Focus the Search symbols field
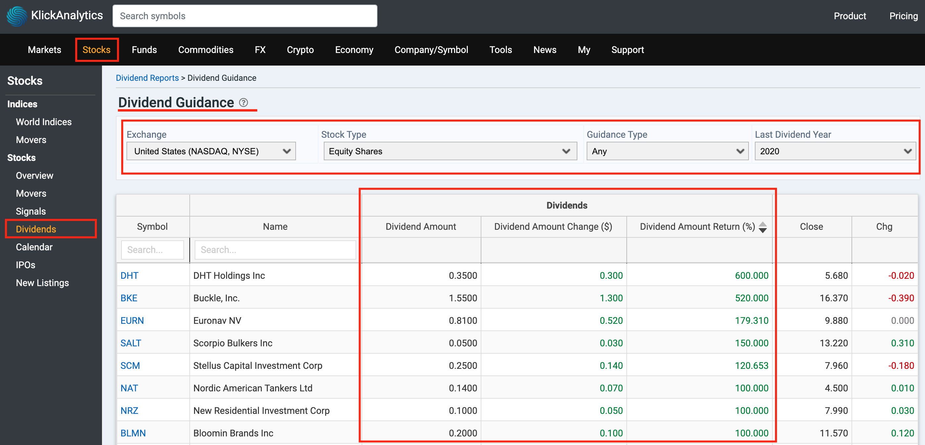 pos(245,16)
